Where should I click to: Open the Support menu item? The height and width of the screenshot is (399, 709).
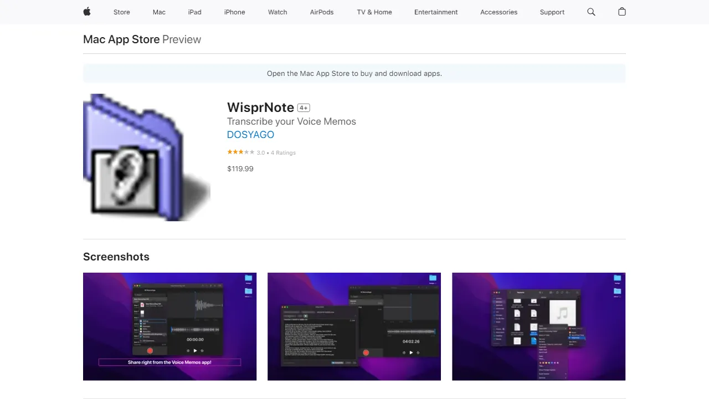click(552, 12)
